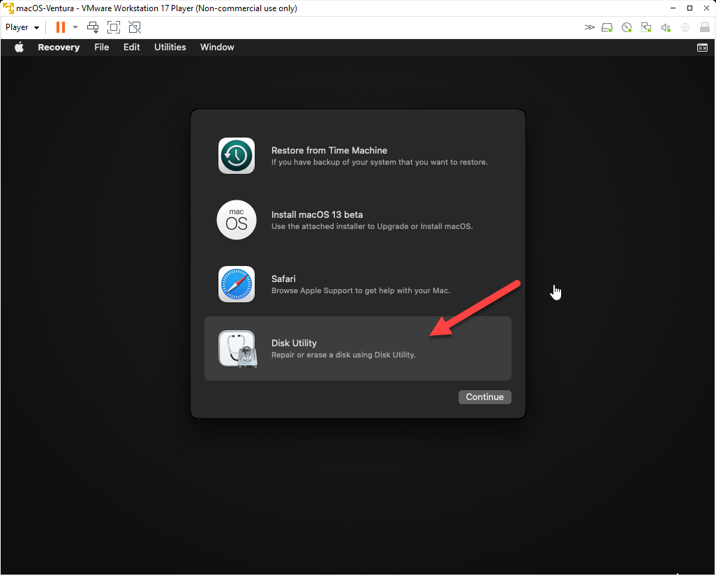This screenshot has height=576, width=716.
Task: Open the Apple menu
Action: tap(19, 47)
